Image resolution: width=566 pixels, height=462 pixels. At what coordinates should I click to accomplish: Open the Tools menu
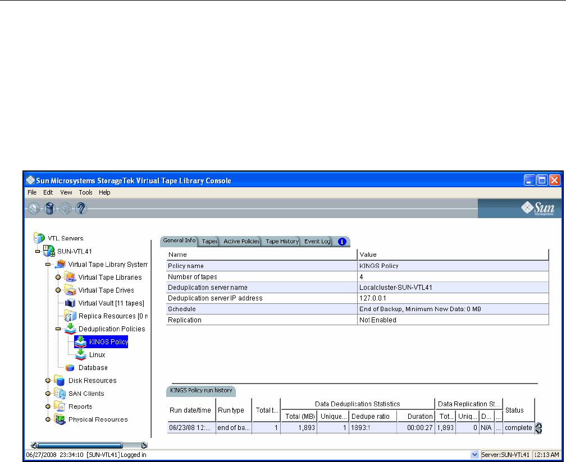[85, 192]
